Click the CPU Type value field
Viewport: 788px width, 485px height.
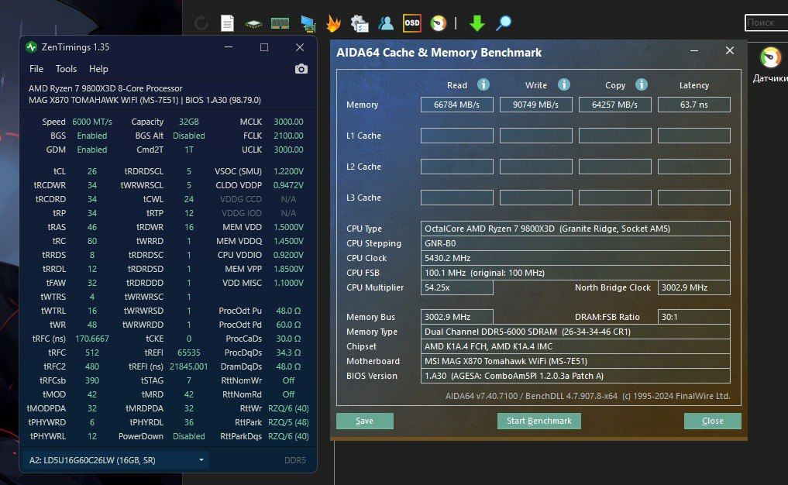pos(576,229)
